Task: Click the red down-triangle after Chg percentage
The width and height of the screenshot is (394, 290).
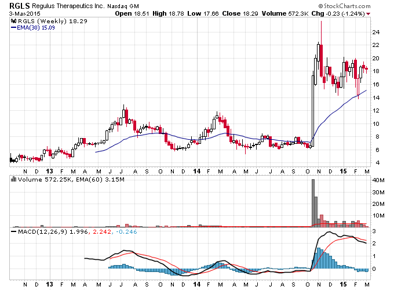Action: click(368, 14)
